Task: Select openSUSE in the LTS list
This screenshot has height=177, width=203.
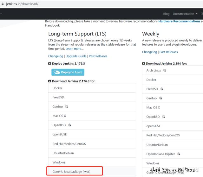Action: click(x=92, y=134)
